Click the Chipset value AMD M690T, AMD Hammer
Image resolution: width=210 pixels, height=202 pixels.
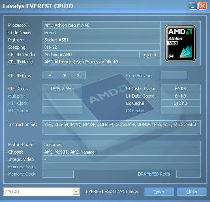[122, 152]
